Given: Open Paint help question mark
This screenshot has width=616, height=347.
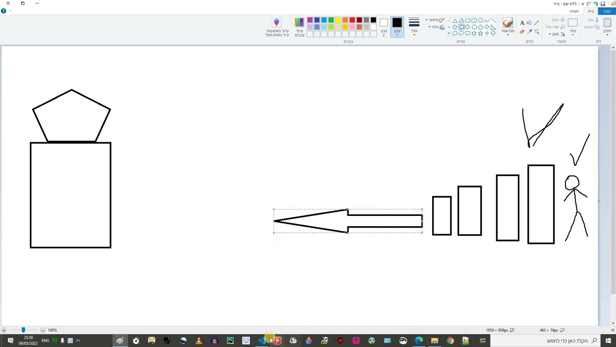Looking at the screenshot, I should click(x=3, y=11).
